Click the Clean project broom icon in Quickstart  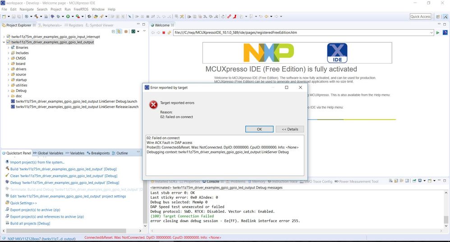[x=8, y=175]
